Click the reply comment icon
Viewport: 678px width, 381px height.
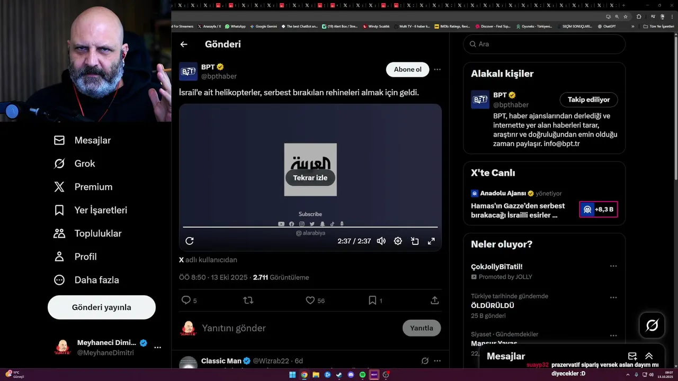[x=186, y=300]
